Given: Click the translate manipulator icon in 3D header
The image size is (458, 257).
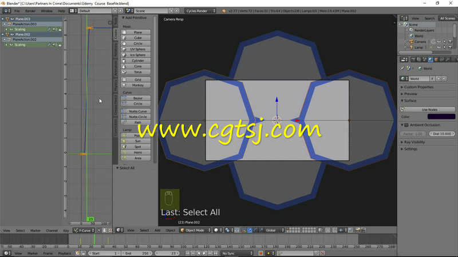Looking at the screenshot, I should pyautogui.click(x=250, y=230).
